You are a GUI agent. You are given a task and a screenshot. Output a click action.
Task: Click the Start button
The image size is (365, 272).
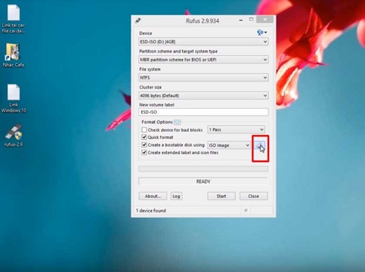point(222,196)
